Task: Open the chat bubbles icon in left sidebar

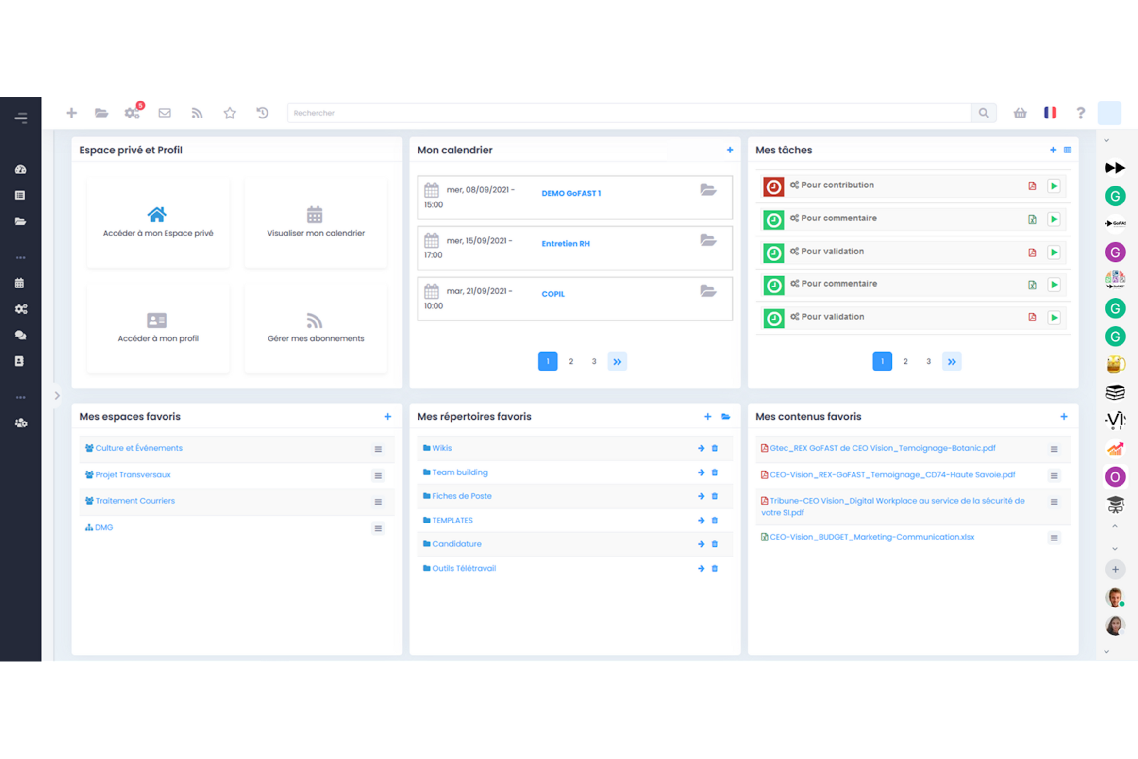Action: pos(20,335)
